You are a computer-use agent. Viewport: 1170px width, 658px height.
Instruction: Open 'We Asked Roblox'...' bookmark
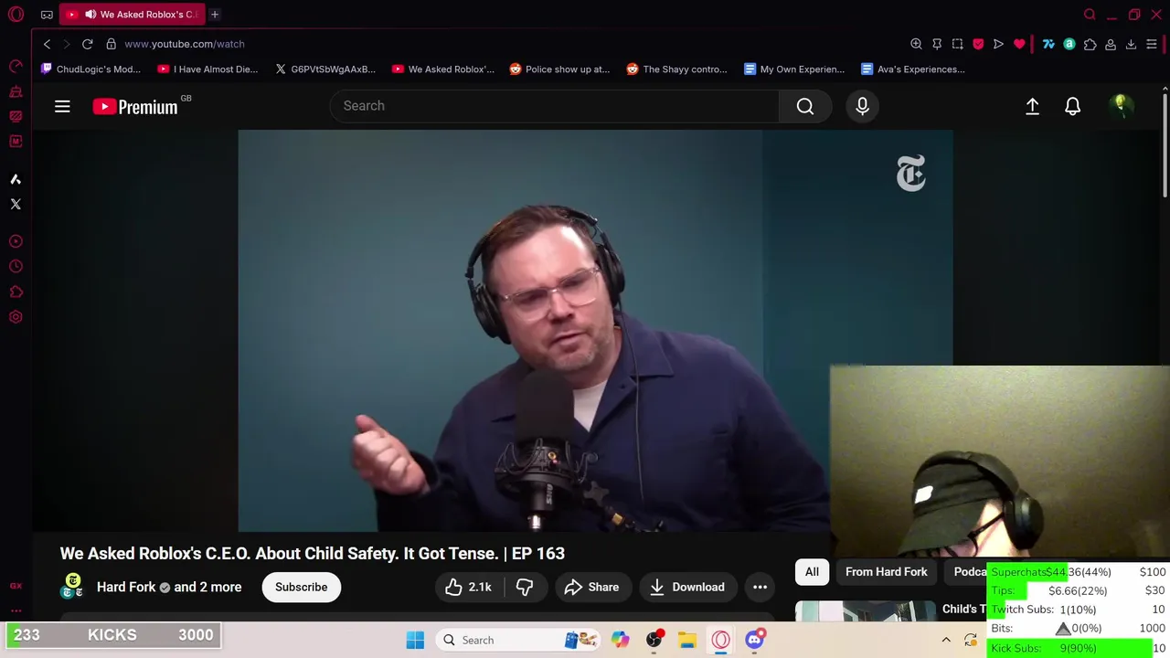coord(442,69)
